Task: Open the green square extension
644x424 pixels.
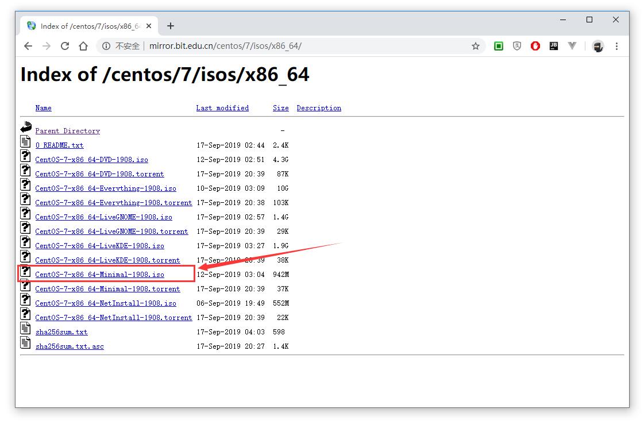Action: point(499,46)
